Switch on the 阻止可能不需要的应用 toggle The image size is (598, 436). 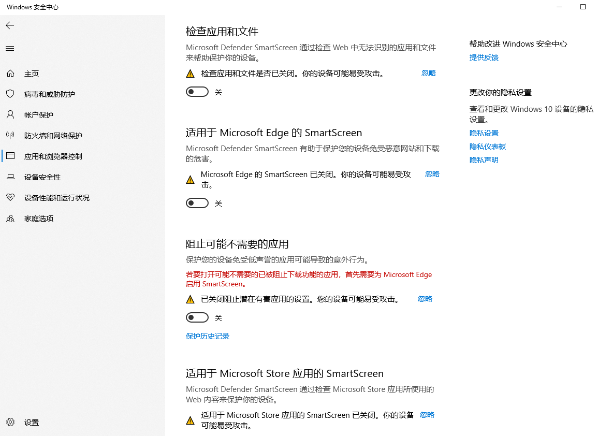(x=197, y=317)
